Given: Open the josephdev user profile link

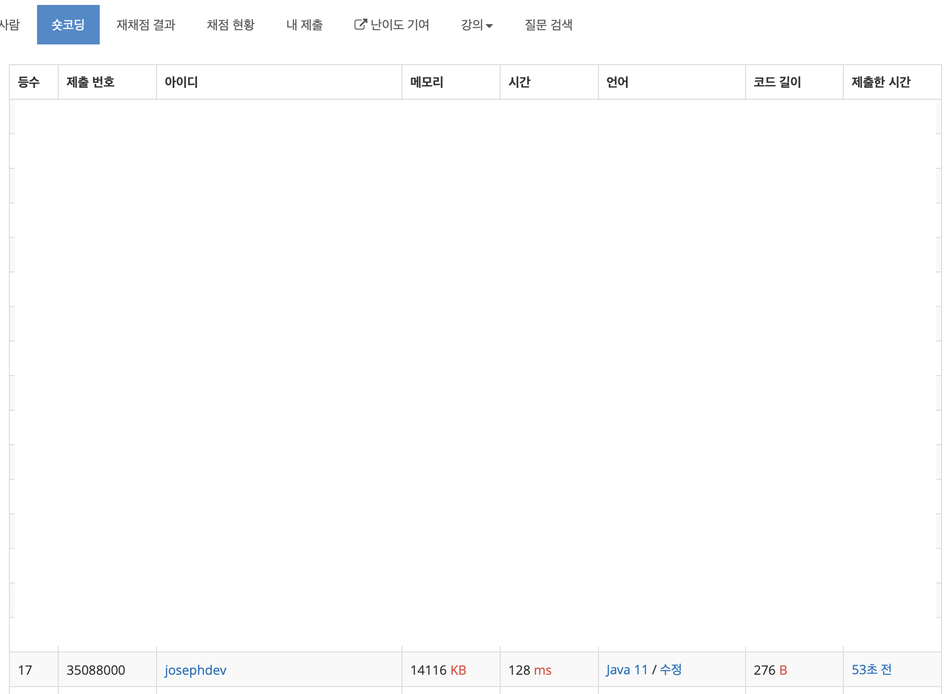Looking at the screenshot, I should [x=196, y=670].
